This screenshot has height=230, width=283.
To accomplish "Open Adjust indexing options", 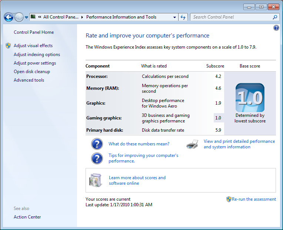I will tap(37, 55).
